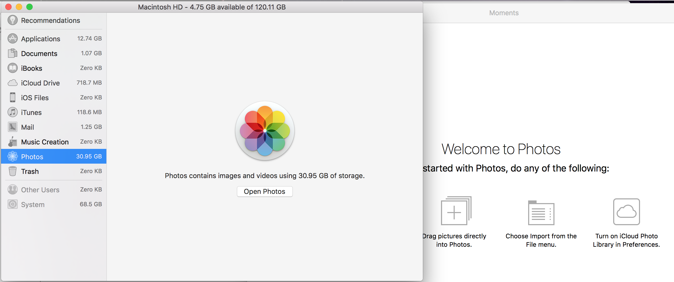Click the 718.7 MB iCloud Drive size

click(x=89, y=83)
